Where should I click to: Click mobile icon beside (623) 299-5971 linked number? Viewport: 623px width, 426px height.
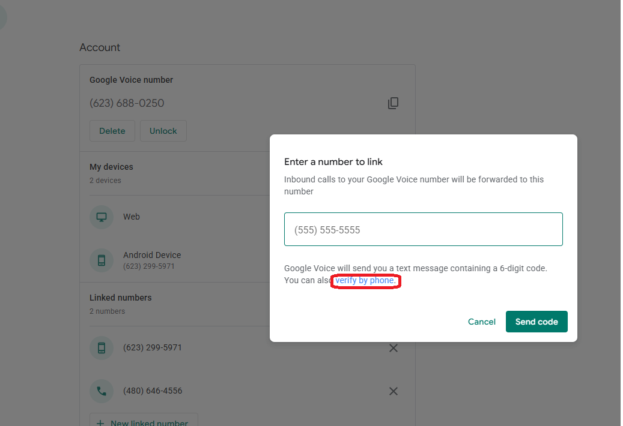(x=102, y=348)
